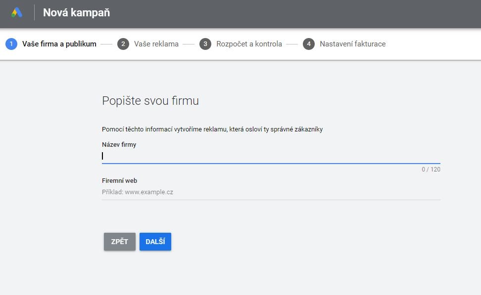481x295 pixels.
Task: Click the Nová kampaň header title
Action: (76, 12)
